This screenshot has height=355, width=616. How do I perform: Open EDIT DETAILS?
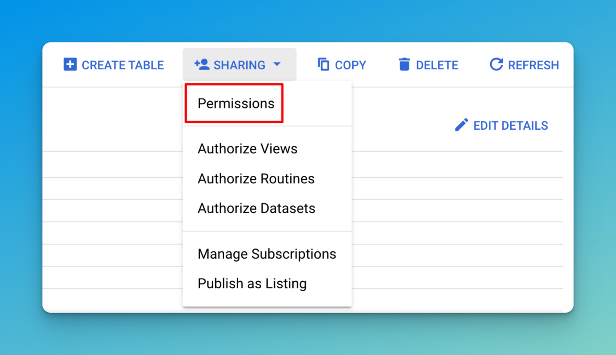(510, 125)
